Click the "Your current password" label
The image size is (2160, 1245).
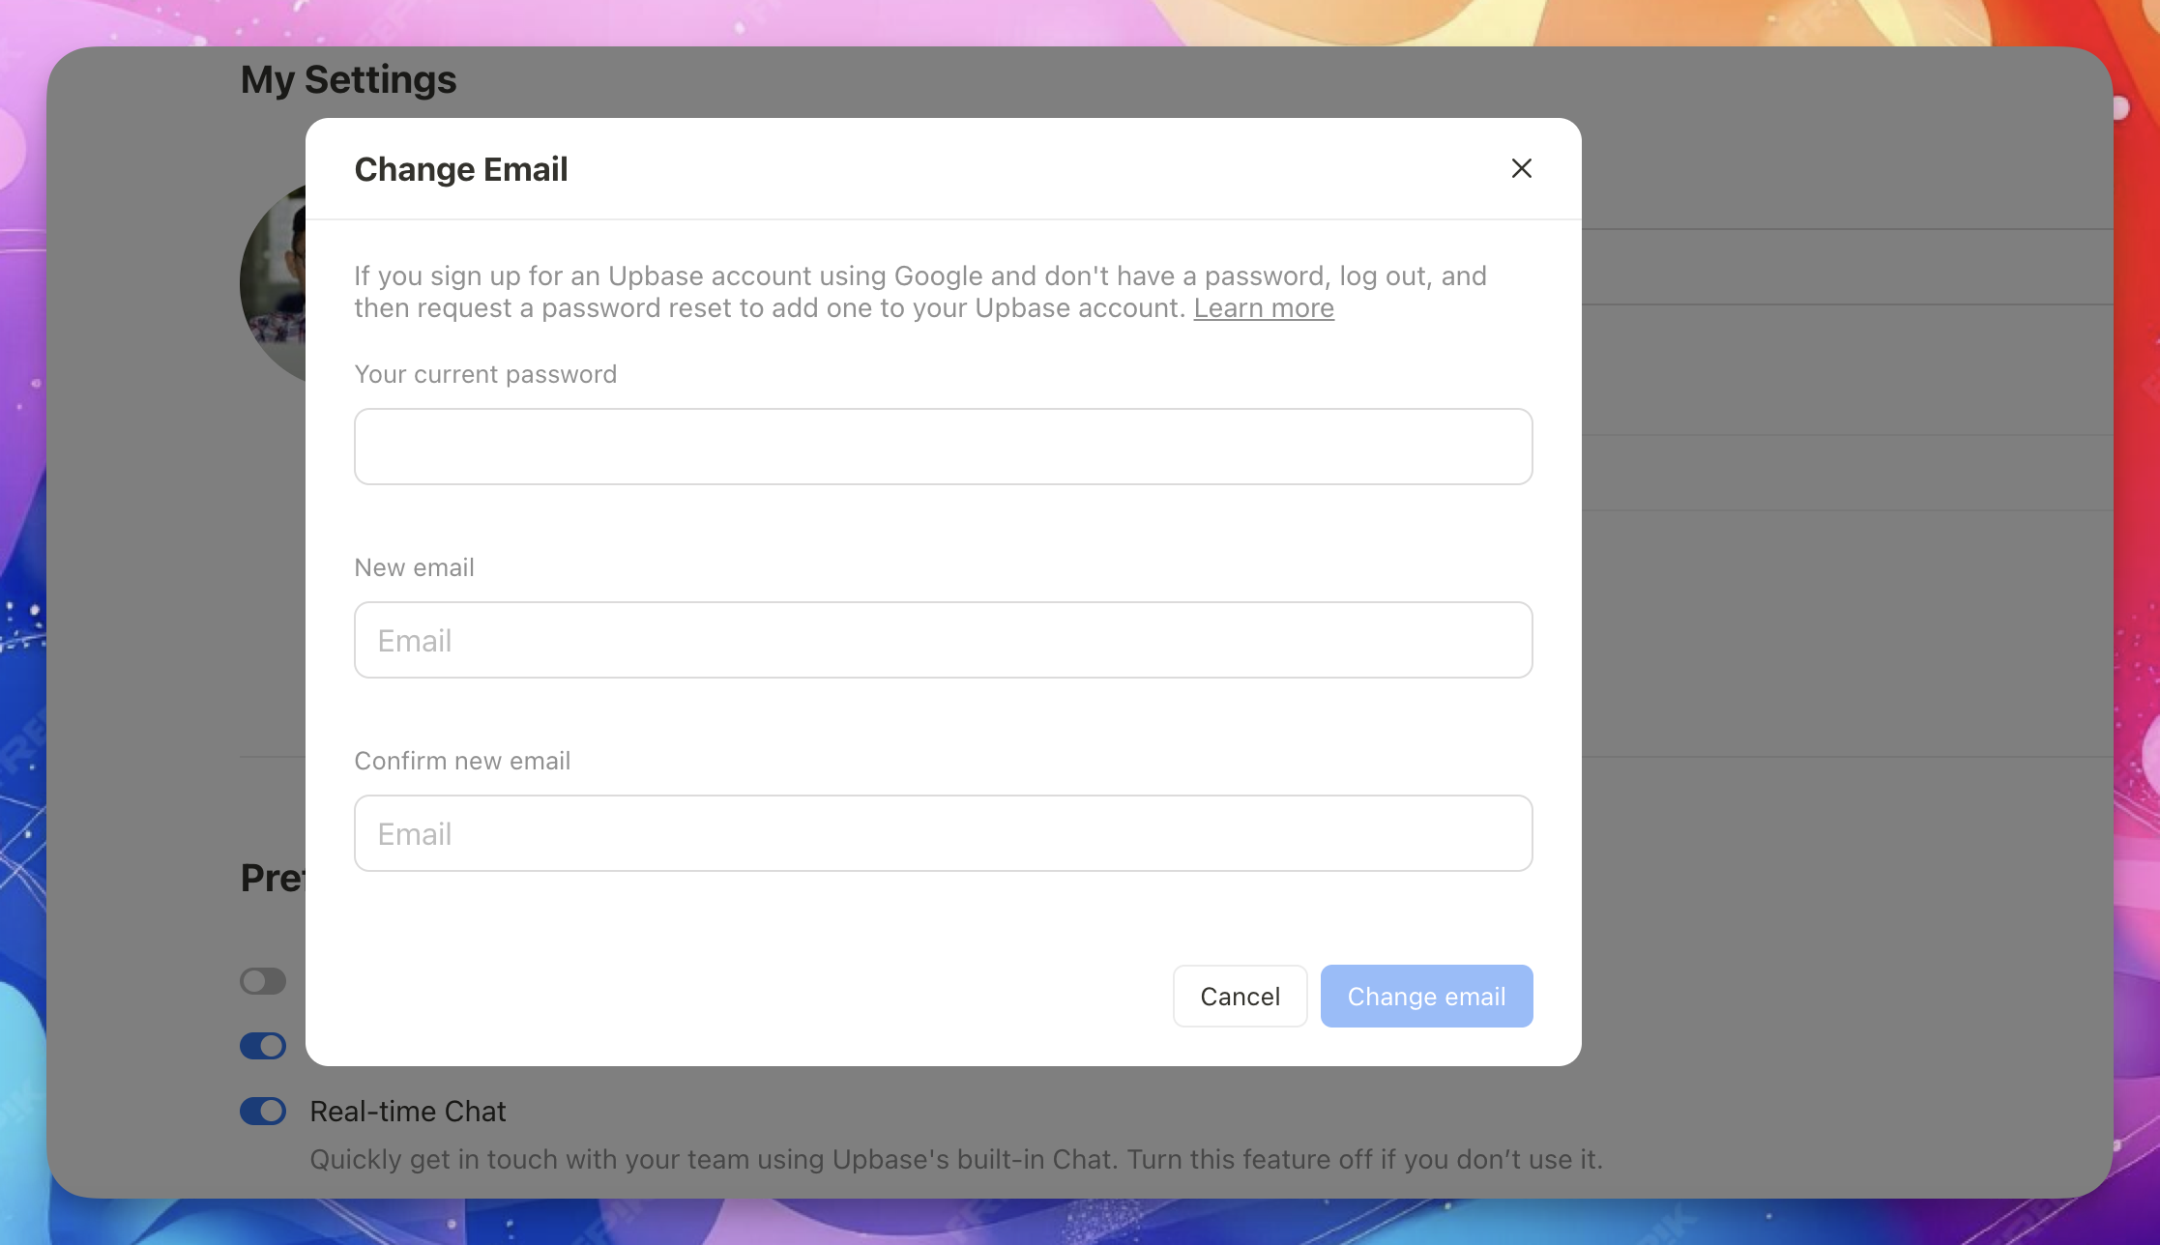(x=485, y=374)
